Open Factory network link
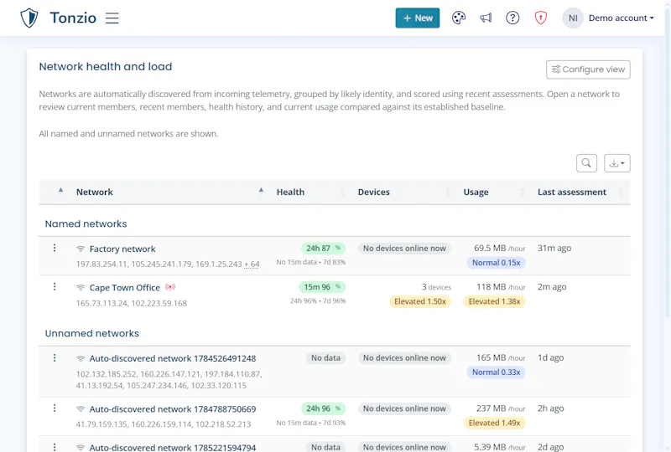671x452 pixels. pos(122,249)
